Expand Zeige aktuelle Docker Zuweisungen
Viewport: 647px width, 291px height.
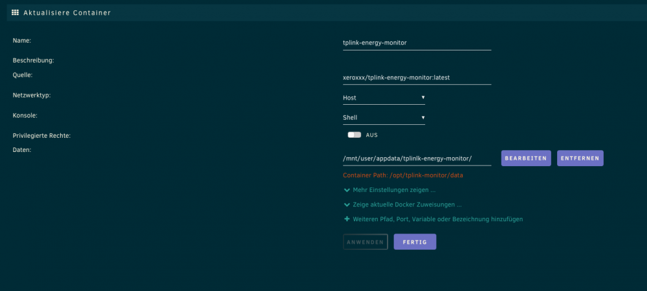(x=402, y=204)
